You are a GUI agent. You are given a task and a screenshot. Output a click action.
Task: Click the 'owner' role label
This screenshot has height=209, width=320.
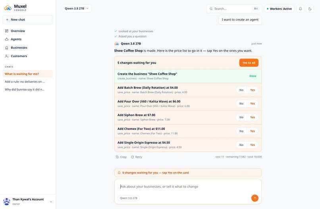16,204
